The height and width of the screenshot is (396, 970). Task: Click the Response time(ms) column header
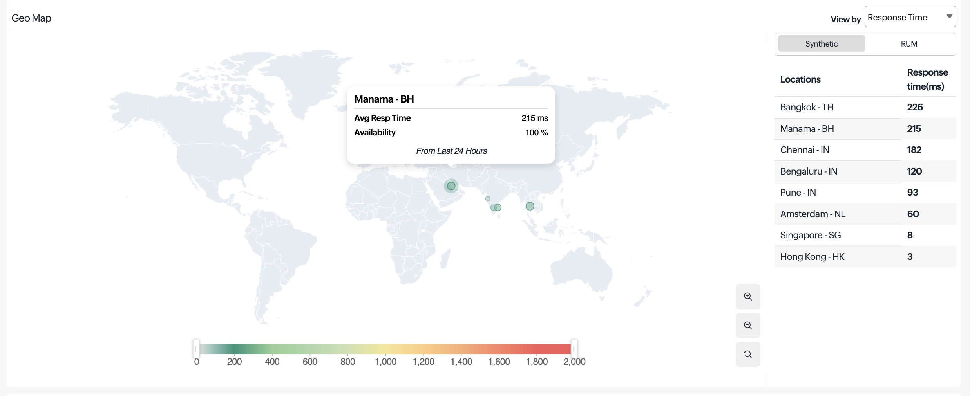pos(927,79)
